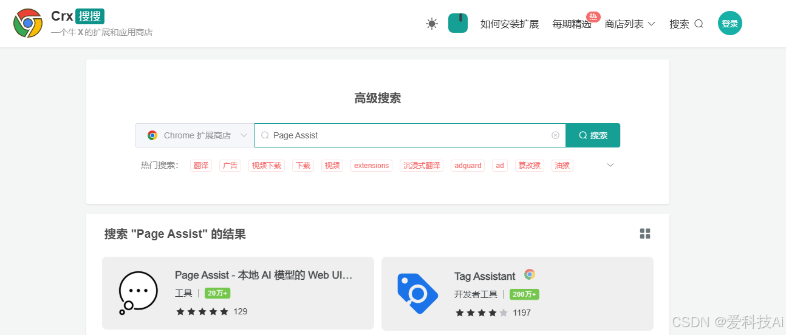Screen dimensions: 786x335
Task: Open the Tag Assistant result title
Action: 485,276
